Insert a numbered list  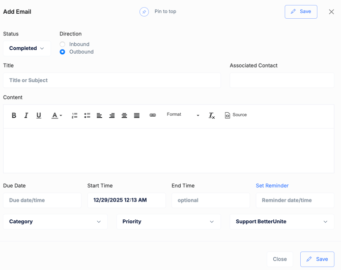pos(74,115)
